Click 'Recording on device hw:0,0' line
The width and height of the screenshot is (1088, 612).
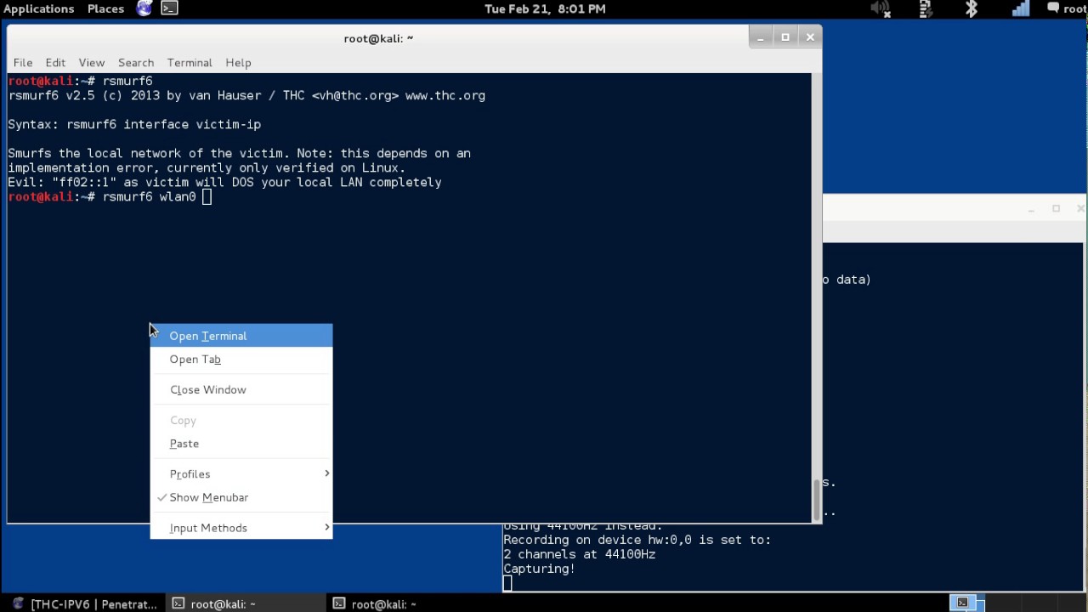637,540
